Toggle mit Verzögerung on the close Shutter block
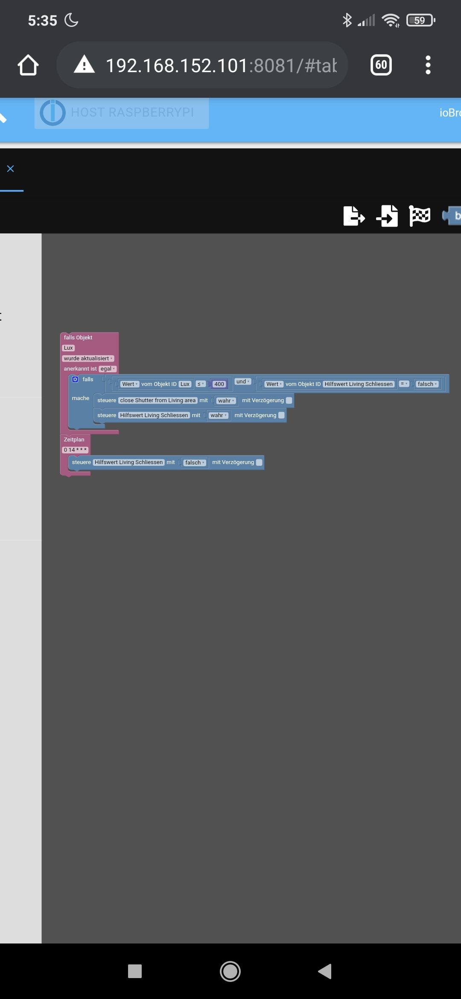This screenshot has width=461, height=999. [289, 400]
